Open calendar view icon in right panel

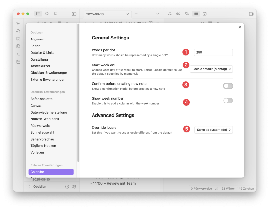tap(205, 14)
